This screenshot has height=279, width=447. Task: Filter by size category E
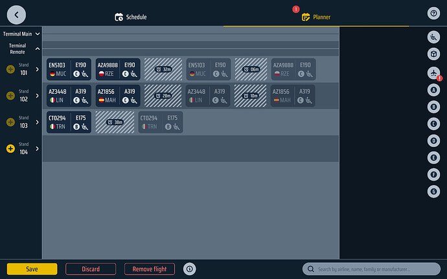click(433, 157)
